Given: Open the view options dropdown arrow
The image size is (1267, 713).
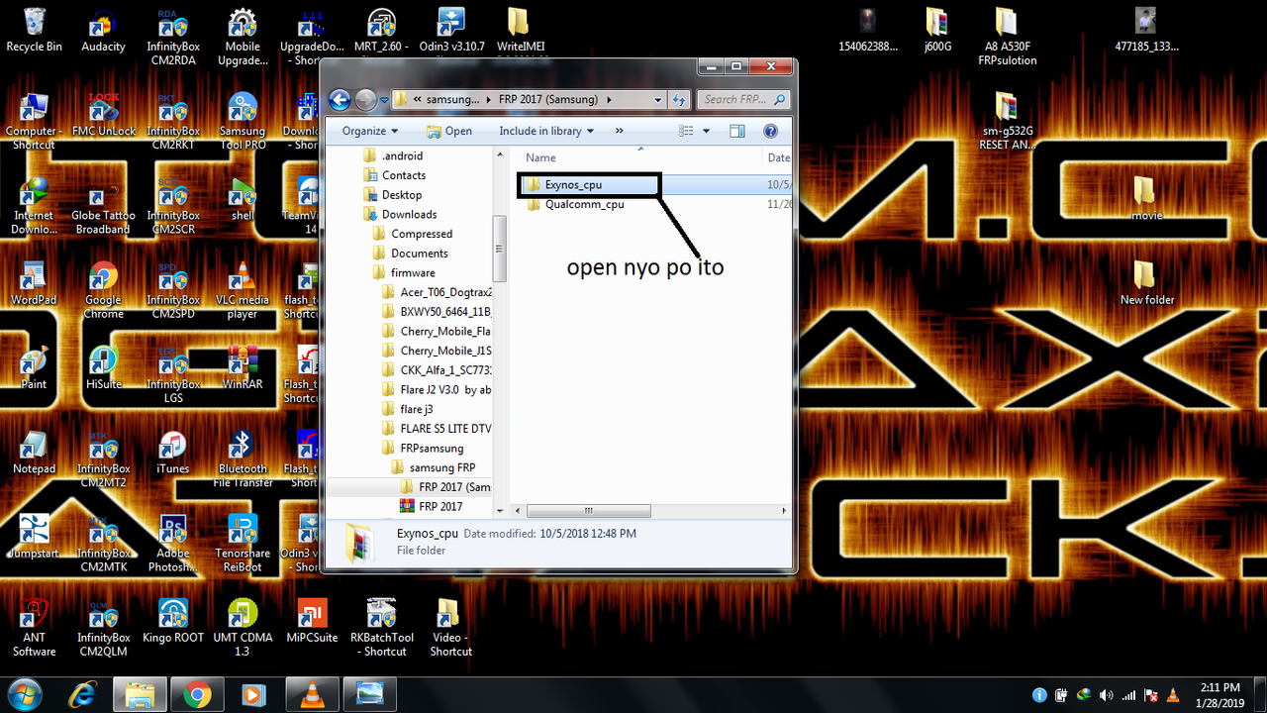Looking at the screenshot, I should pyautogui.click(x=706, y=131).
